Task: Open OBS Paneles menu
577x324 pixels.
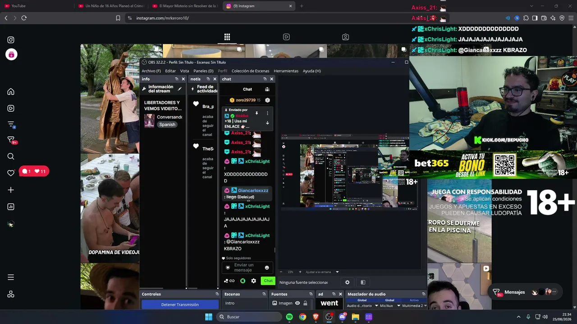Action: tap(203, 71)
